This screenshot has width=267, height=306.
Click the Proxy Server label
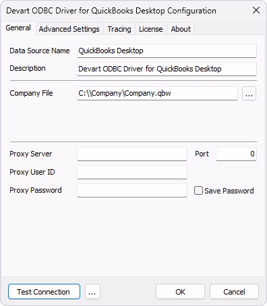[x=31, y=154]
